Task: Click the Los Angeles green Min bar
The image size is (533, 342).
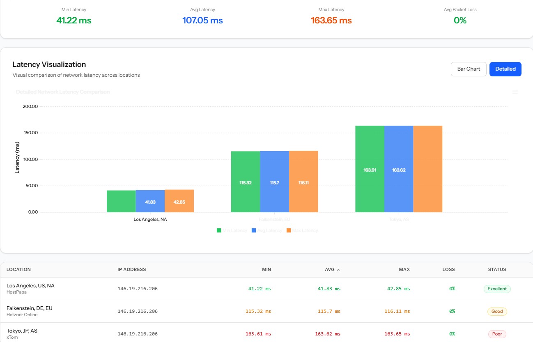Action: click(x=121, y=201)
